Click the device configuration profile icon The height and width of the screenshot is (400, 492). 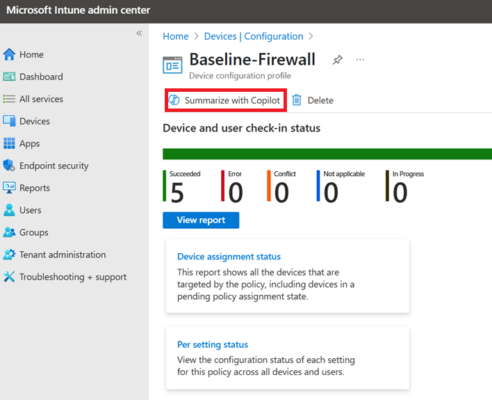tap(172, 65)
